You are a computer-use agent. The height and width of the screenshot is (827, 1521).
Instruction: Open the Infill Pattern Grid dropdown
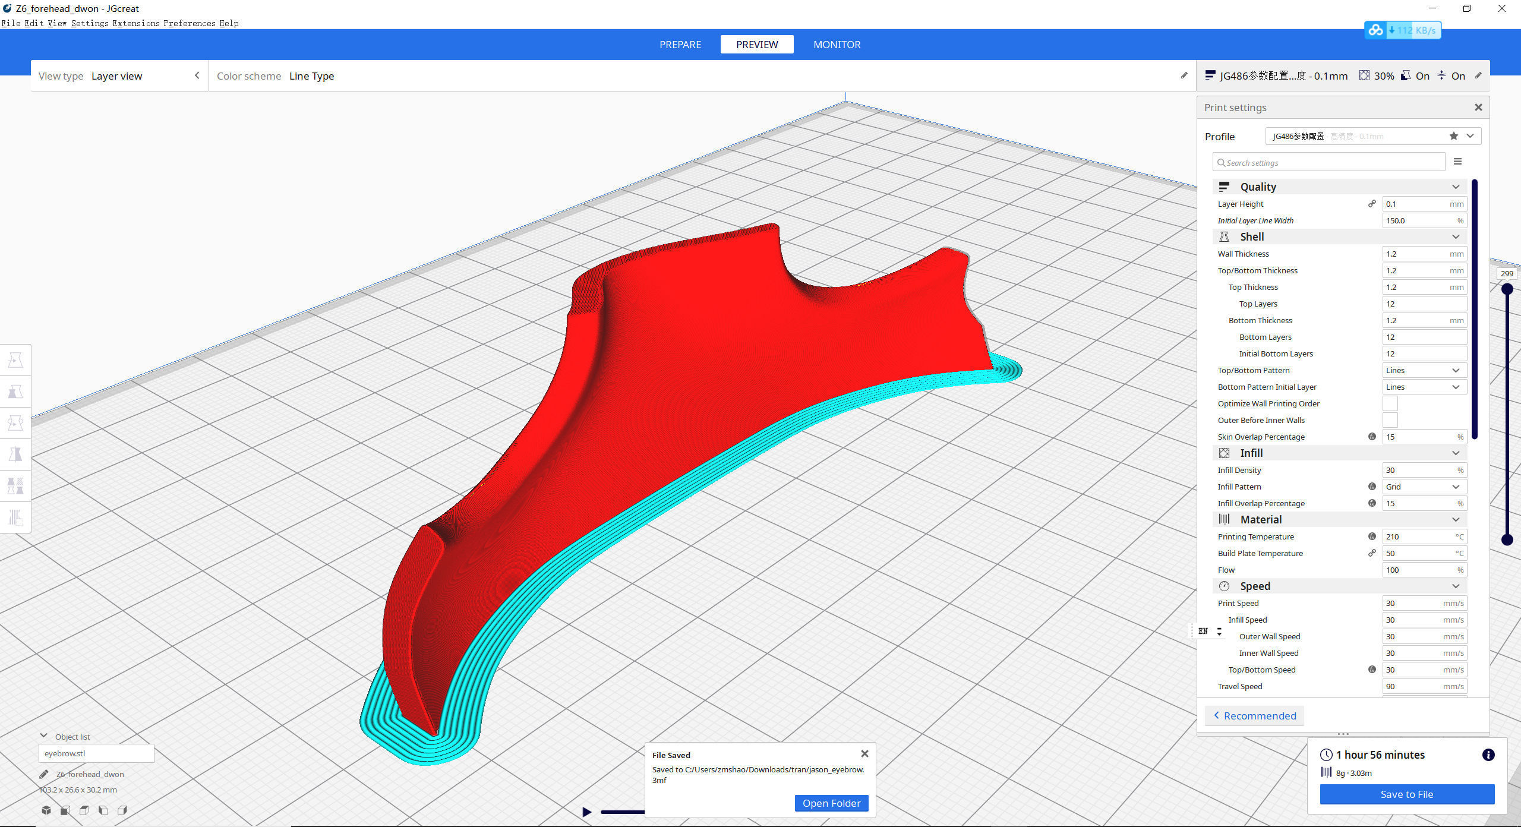pyautogui.click(x=1424, y=487)
